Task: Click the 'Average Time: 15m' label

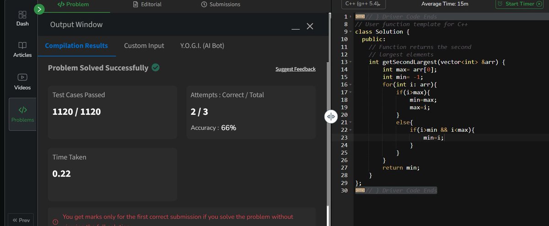Action: (444, 4)
